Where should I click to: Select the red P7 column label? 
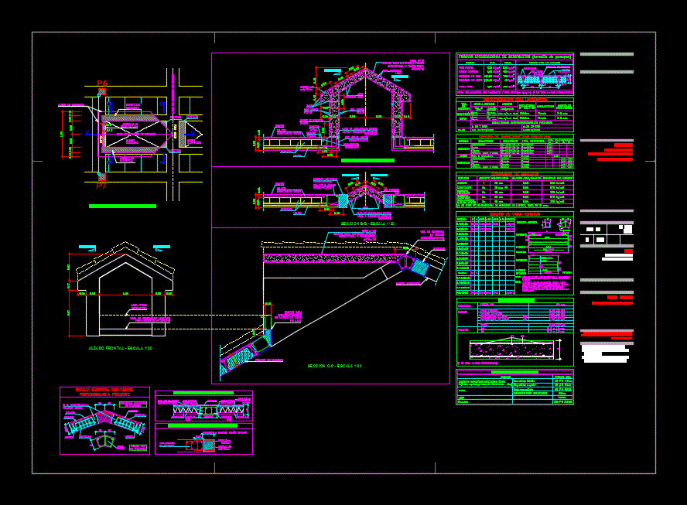point(101,186)
